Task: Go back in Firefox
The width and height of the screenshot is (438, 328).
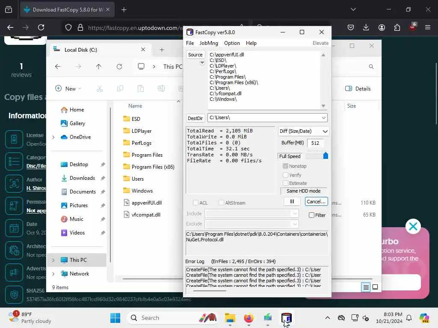Action: (10, 27)
